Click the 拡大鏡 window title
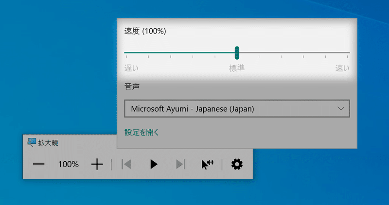The height and width of the screenshot is (205, 389). tap(48, 143)
